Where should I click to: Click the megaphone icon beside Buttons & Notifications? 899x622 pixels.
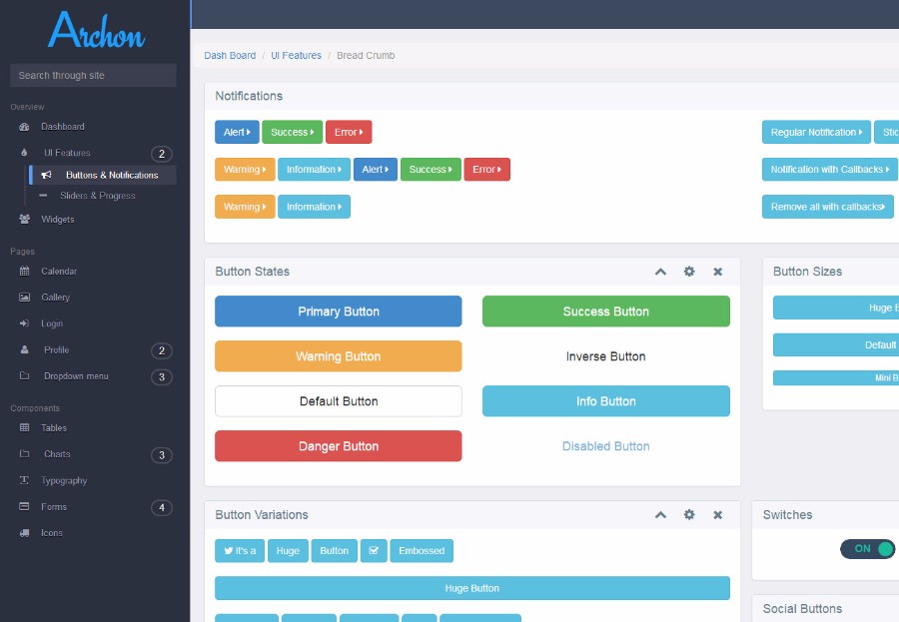click(46, 175)
